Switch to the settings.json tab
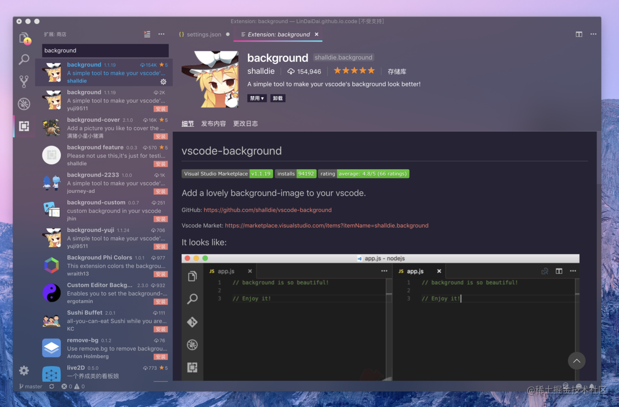619x407 pixels. pos(204,34)
